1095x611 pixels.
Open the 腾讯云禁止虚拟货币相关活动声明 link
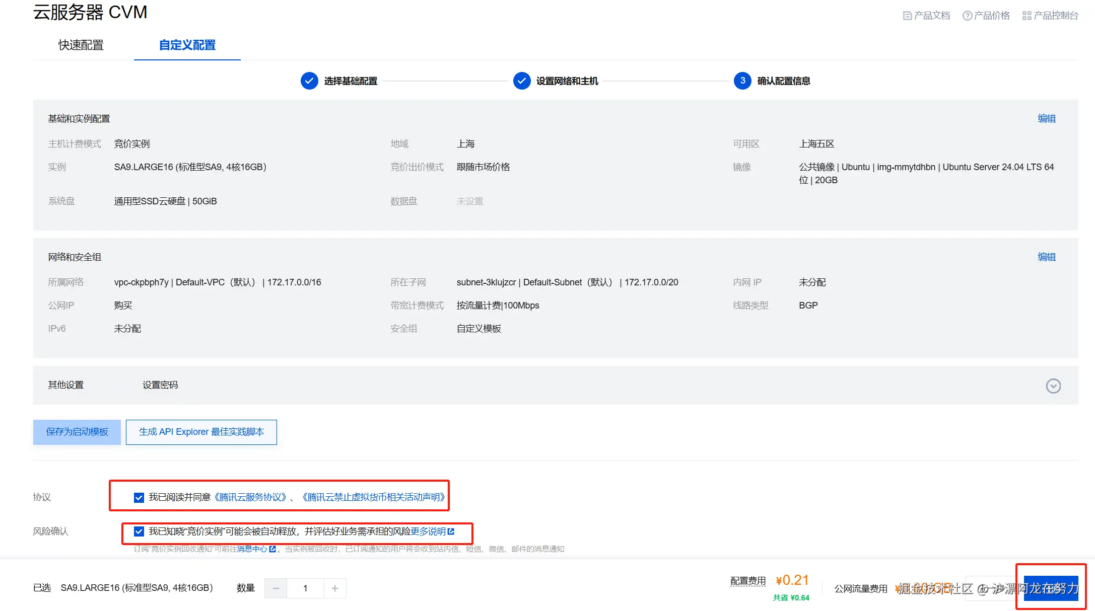373,497
